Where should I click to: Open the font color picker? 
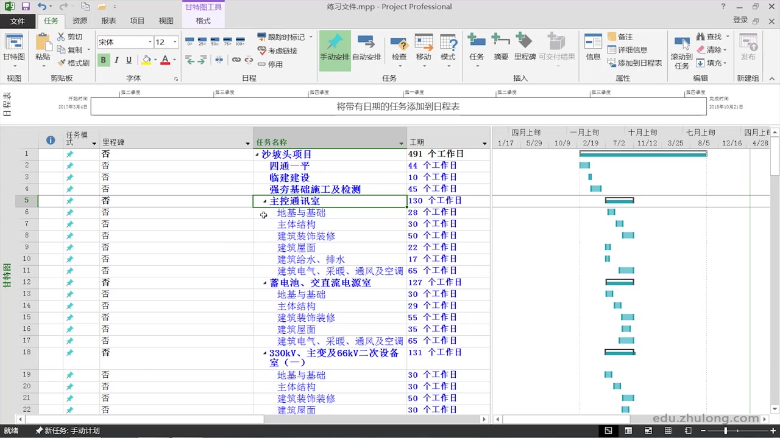click(165, 60)
